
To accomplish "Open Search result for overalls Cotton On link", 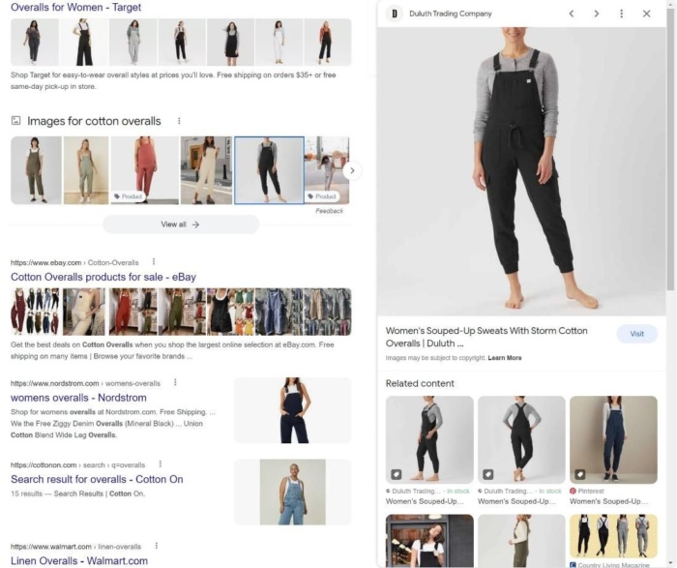I will click(97, 479).
